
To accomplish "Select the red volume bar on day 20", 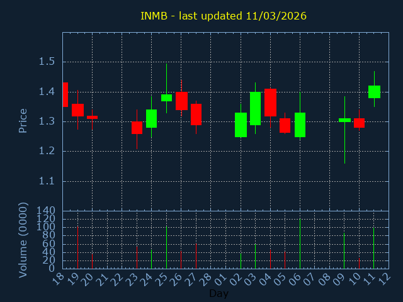I will [92, 260].
